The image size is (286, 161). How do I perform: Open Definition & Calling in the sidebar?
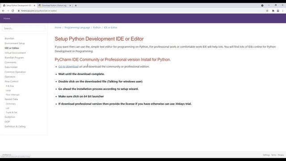[15, 127]
